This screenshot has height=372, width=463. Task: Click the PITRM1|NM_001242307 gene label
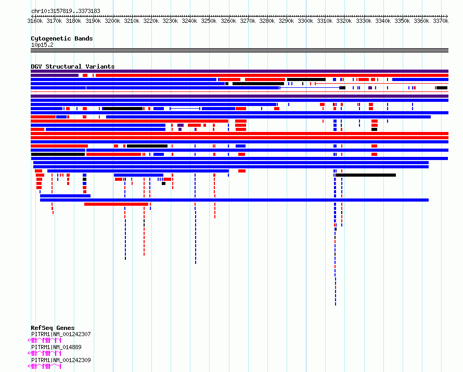pyautogui.click(x=61, y=334)
